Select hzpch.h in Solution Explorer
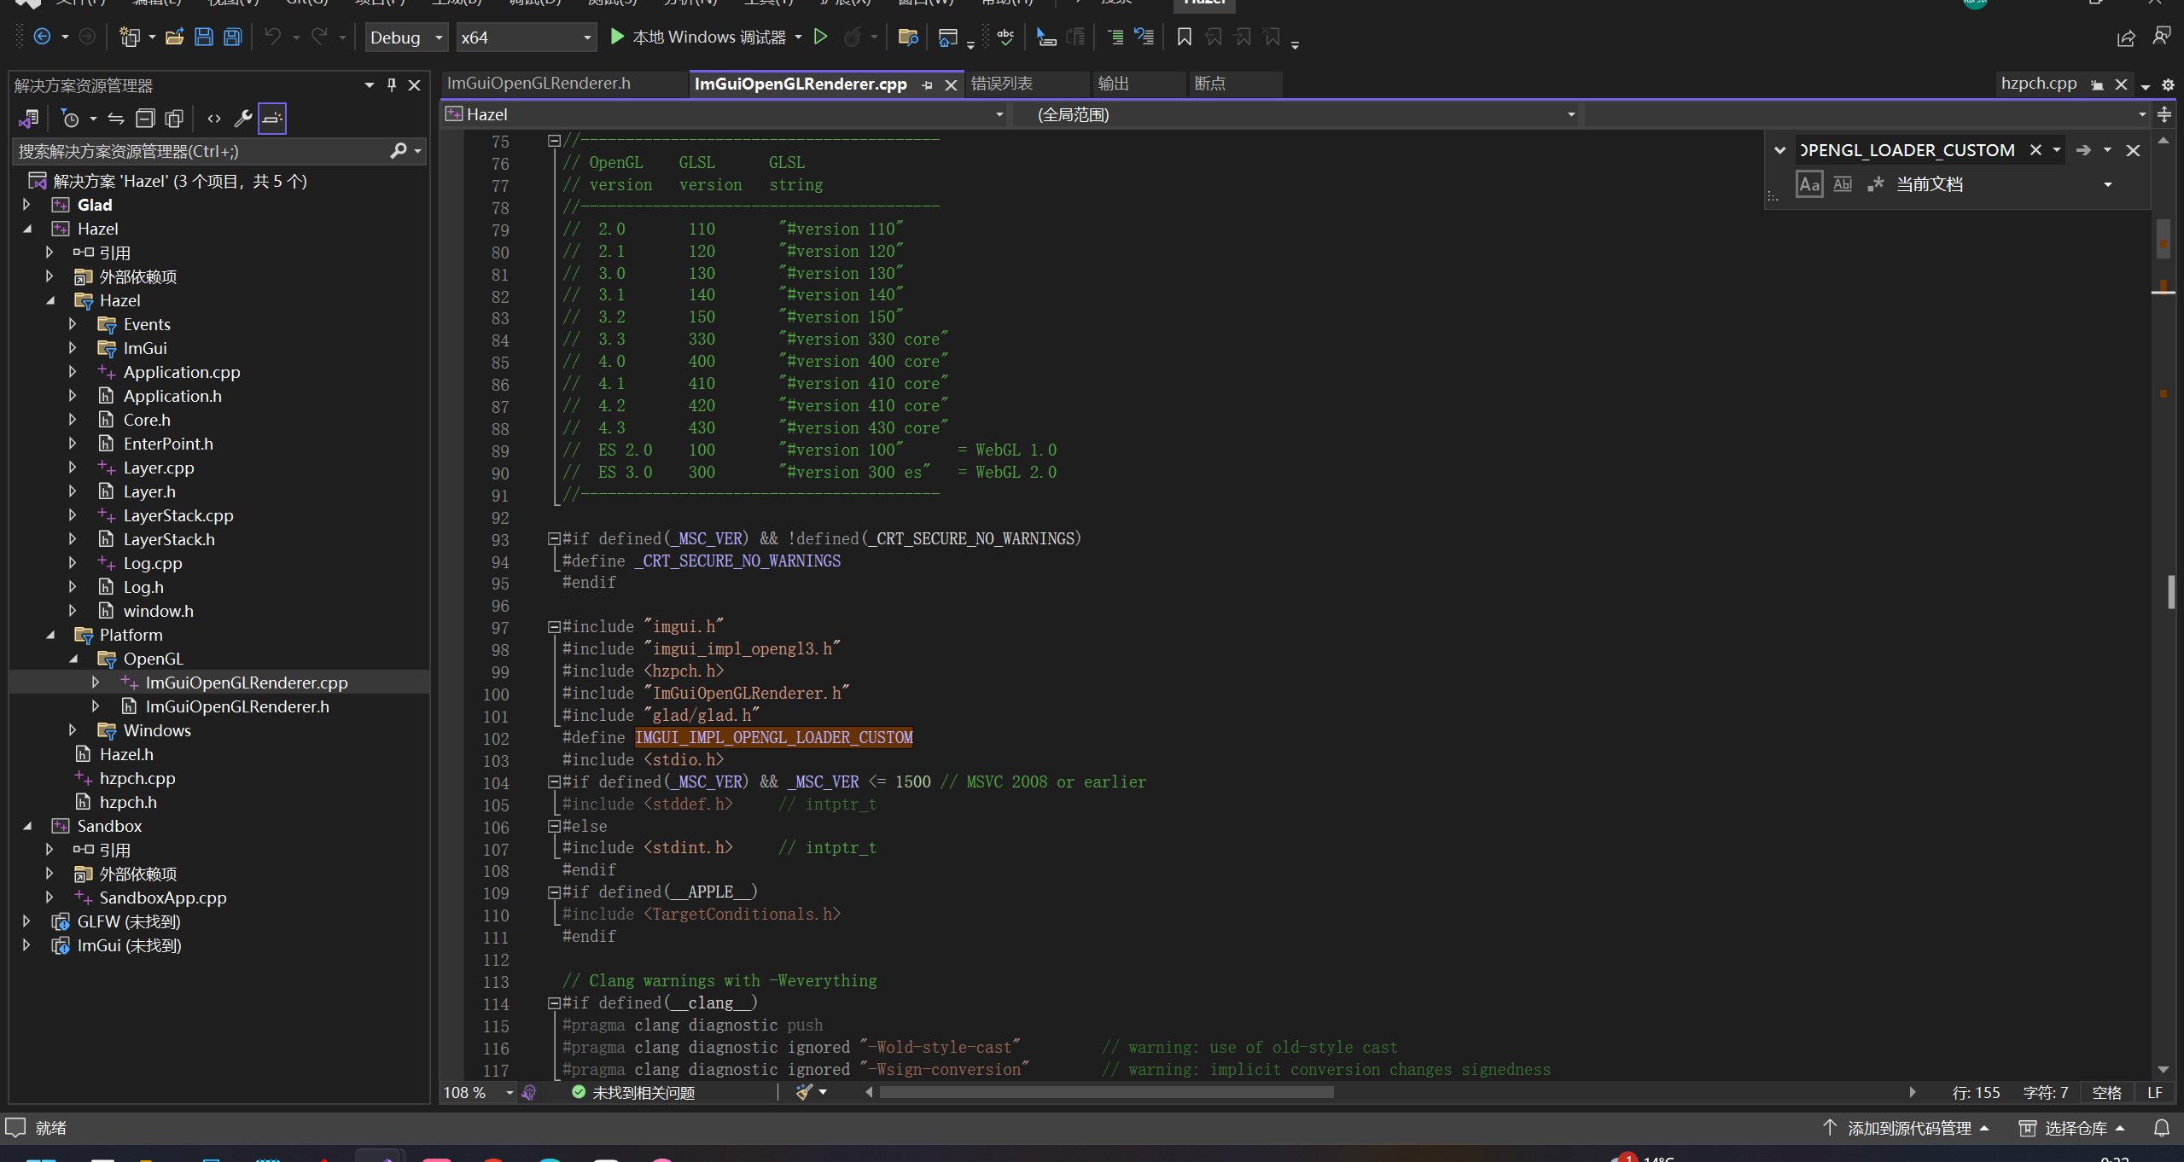The height and width of the screenshot is (1162, 2184). (x=127, y=802)
